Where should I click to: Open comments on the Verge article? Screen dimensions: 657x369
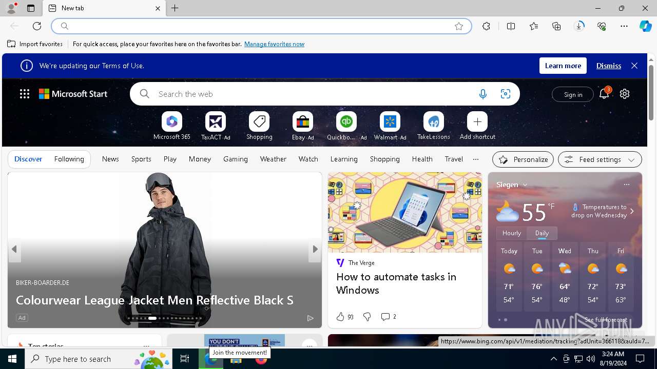tap(388, 317)
